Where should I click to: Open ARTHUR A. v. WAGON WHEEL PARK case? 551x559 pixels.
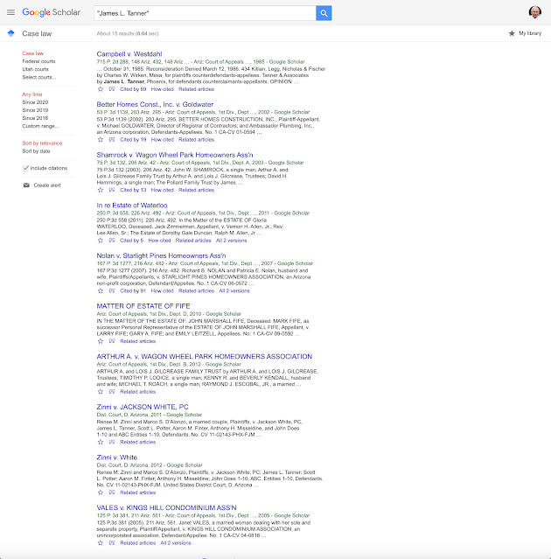(204, 356)
